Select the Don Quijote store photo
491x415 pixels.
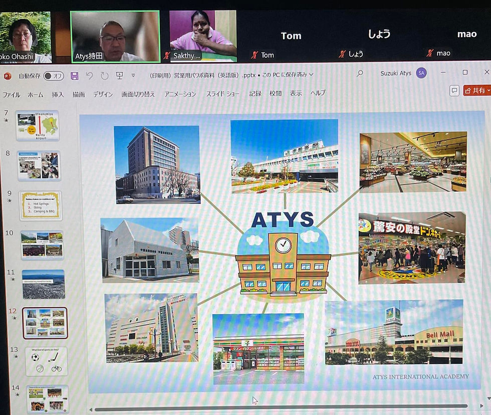point(412,248)
